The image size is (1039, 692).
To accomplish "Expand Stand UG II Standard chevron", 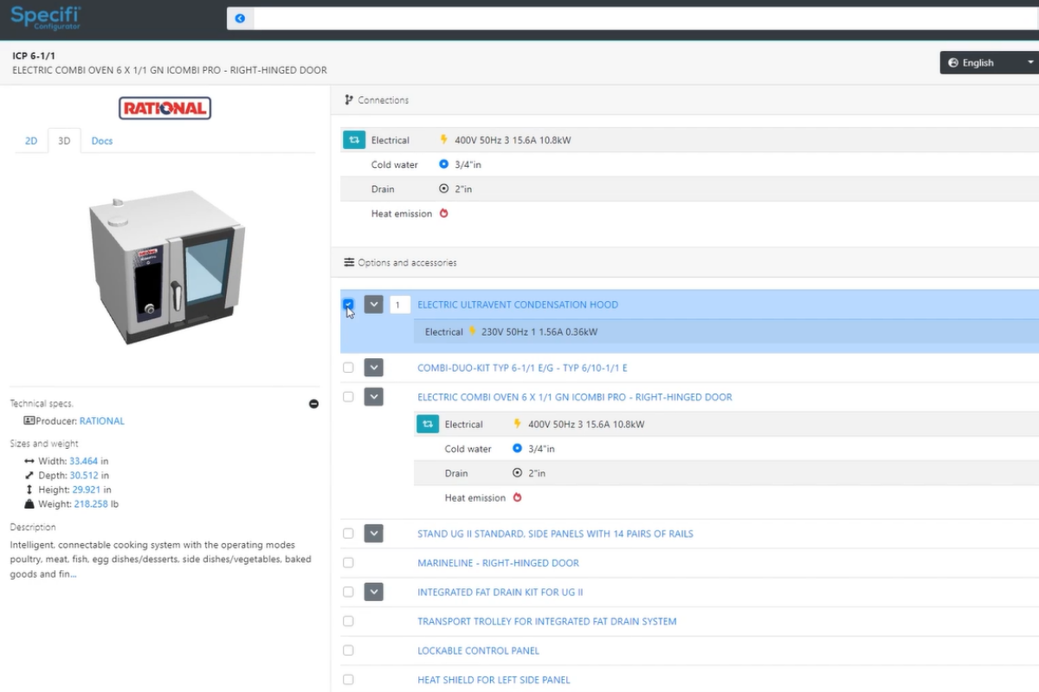I will [374, 534].
